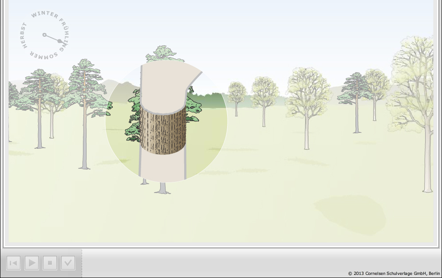Click the skip-to-beginning playback button
This screenshot has width=442, height=278.
click(x=13, y=263)
